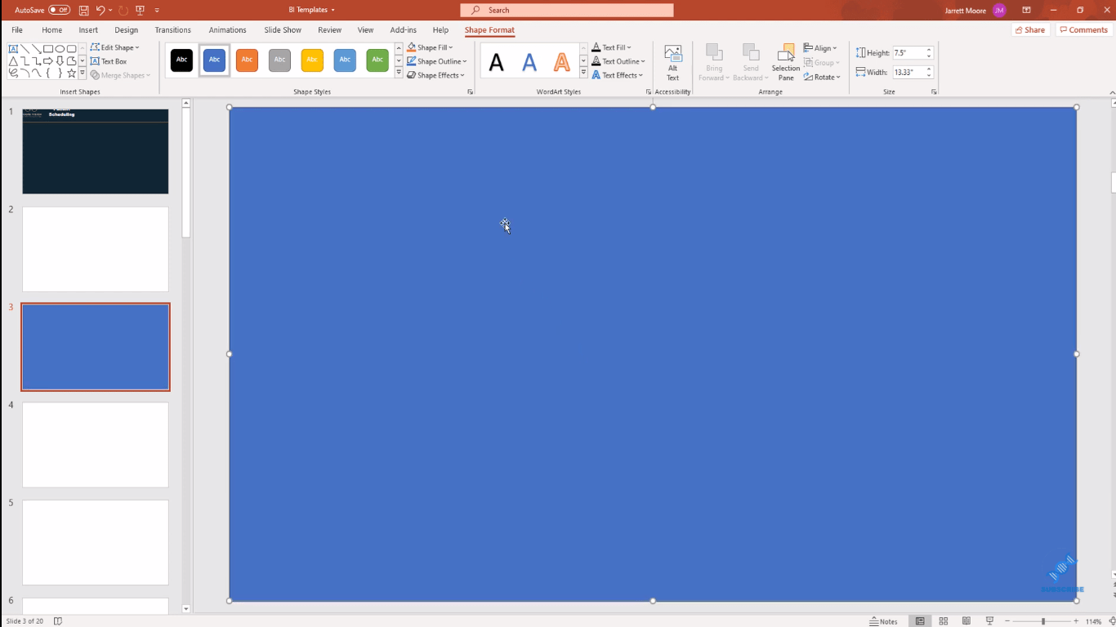
Task: Expand the Shape Styles gallery
Action: (399, 73)
